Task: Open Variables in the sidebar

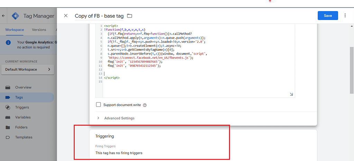Action: click(x=23, y=117)
